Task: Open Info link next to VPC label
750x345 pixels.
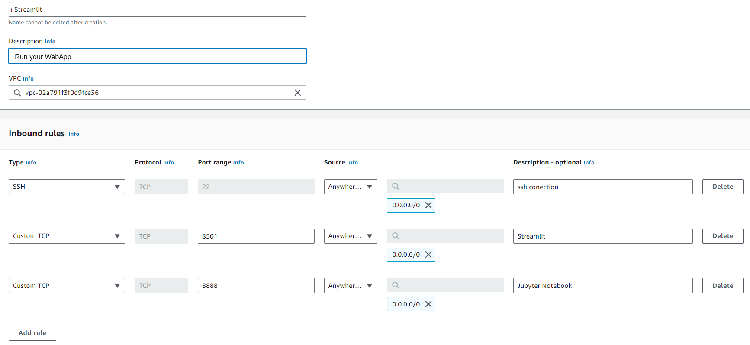Action: tap(28, 79)
